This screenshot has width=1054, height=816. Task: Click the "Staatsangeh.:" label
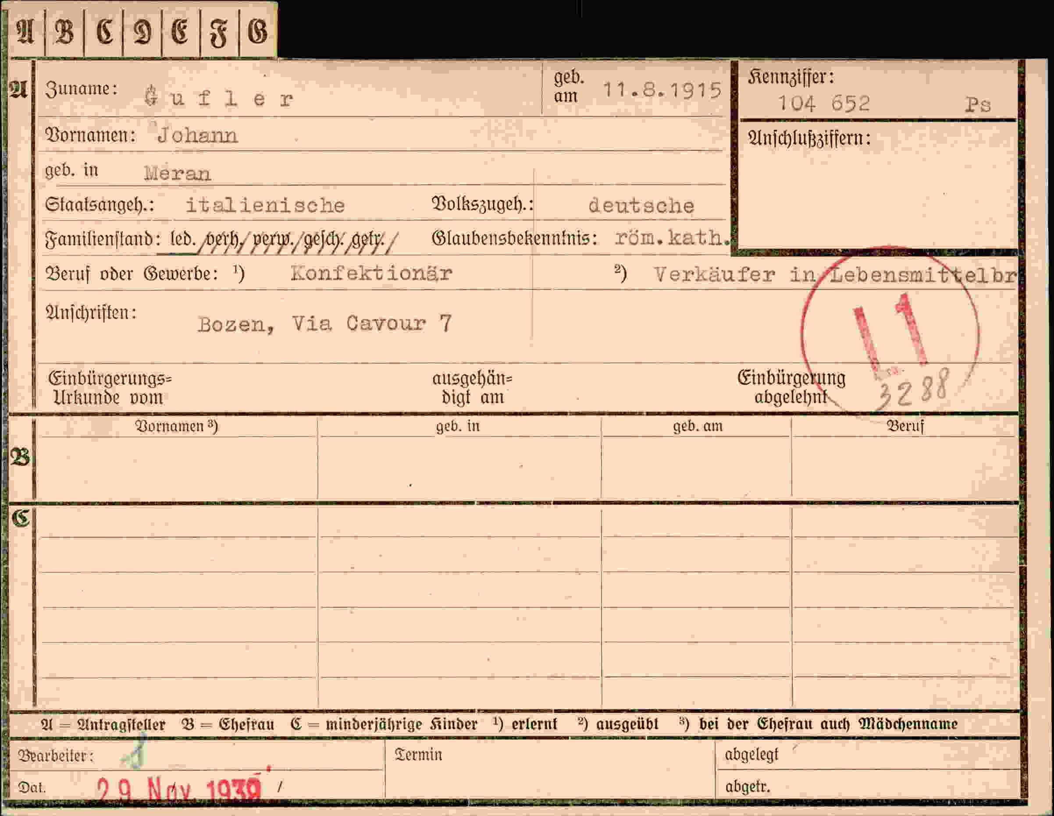[x=100, y=205]
